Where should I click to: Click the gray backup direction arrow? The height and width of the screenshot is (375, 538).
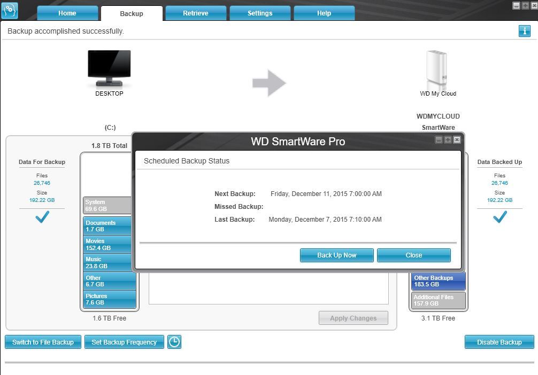[x=268, y=83]
